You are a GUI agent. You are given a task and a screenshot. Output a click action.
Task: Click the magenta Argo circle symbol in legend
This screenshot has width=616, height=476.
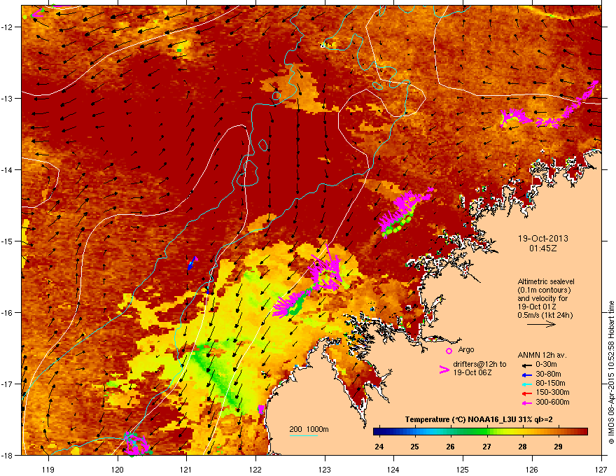point(449,351)
